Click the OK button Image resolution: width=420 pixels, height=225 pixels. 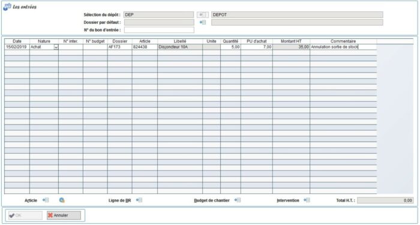click(x=25, y=215)
